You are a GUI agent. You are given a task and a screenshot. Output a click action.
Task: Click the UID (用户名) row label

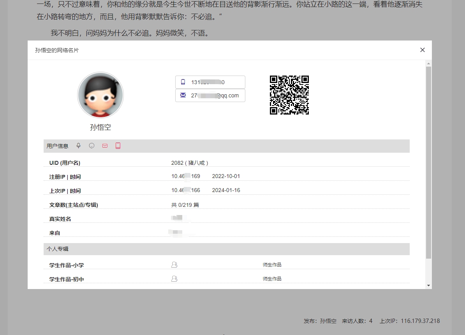(65, 163)
